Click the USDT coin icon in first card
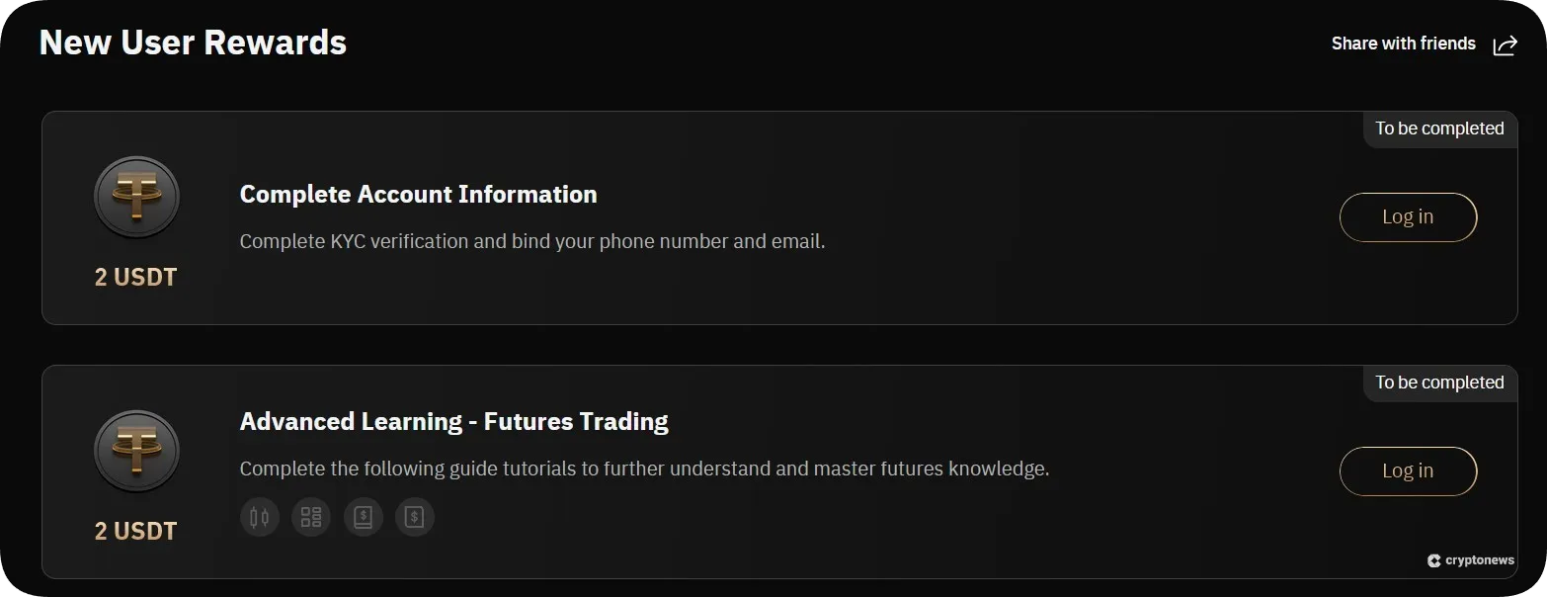Screen dimensions: 1547x597 coord(136,196)
